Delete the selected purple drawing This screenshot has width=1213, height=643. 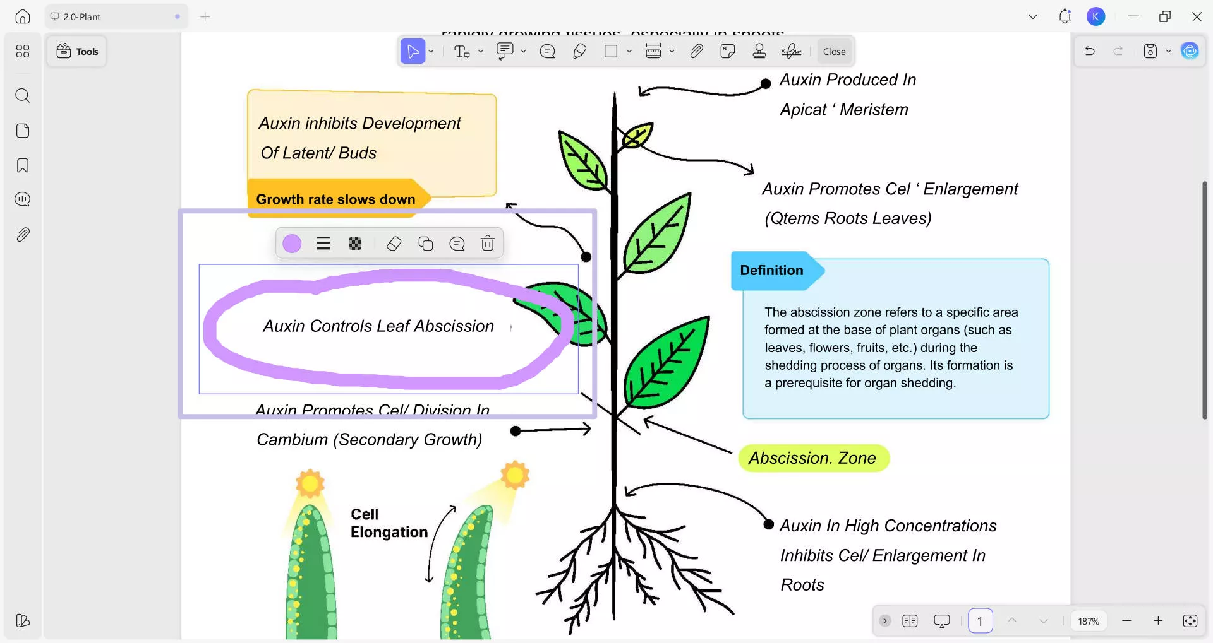(x=488, y=244)
